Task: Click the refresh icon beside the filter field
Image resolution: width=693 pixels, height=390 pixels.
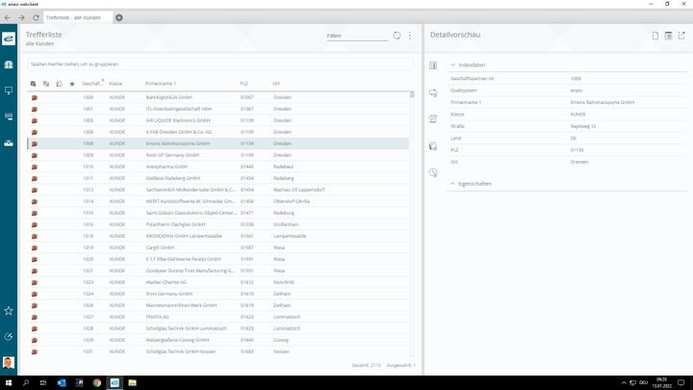Action: (397, 36)
